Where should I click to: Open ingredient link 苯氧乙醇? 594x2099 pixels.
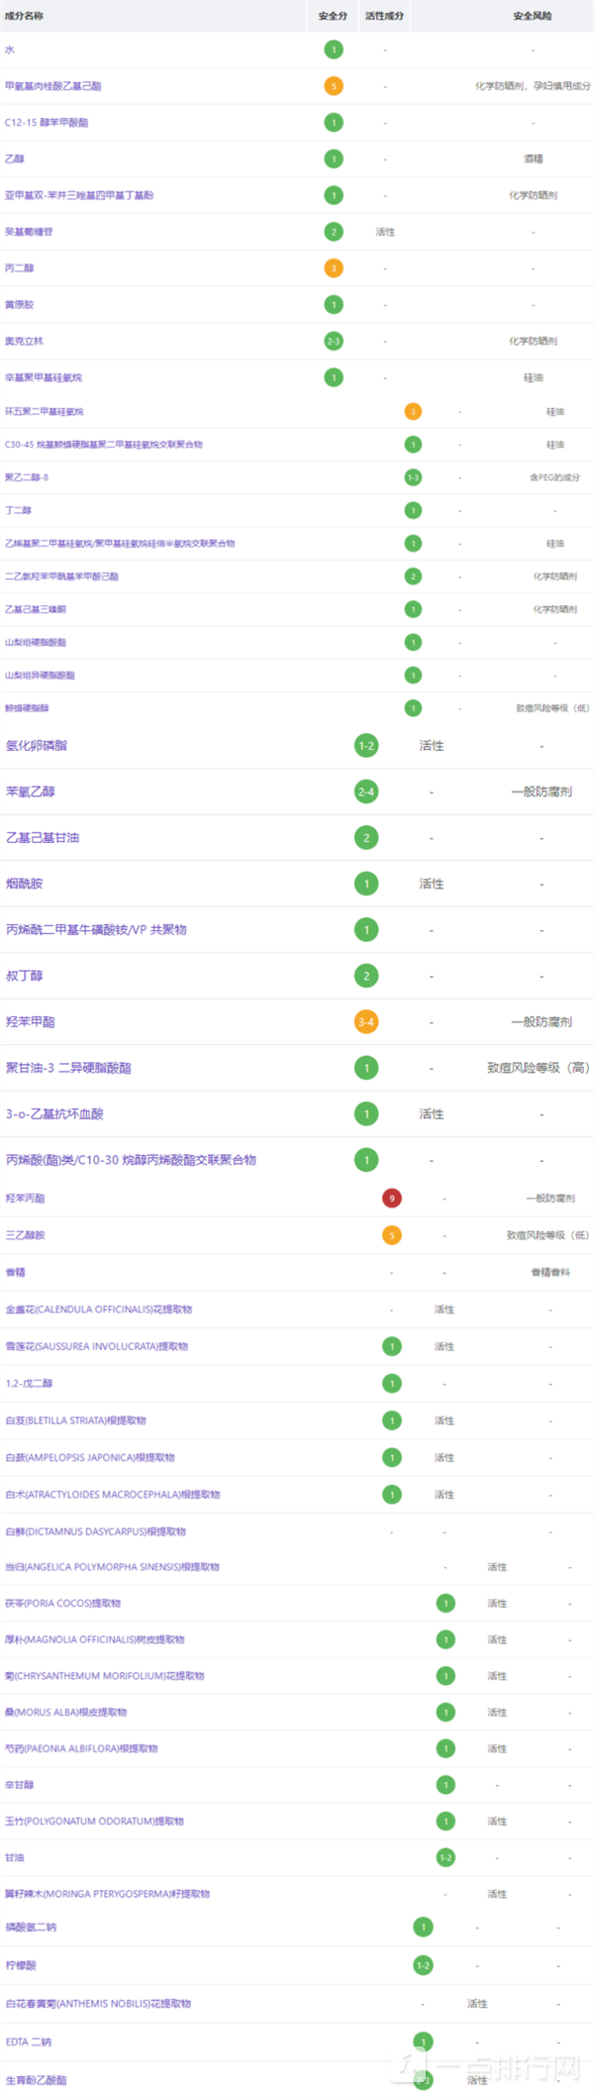31,791
